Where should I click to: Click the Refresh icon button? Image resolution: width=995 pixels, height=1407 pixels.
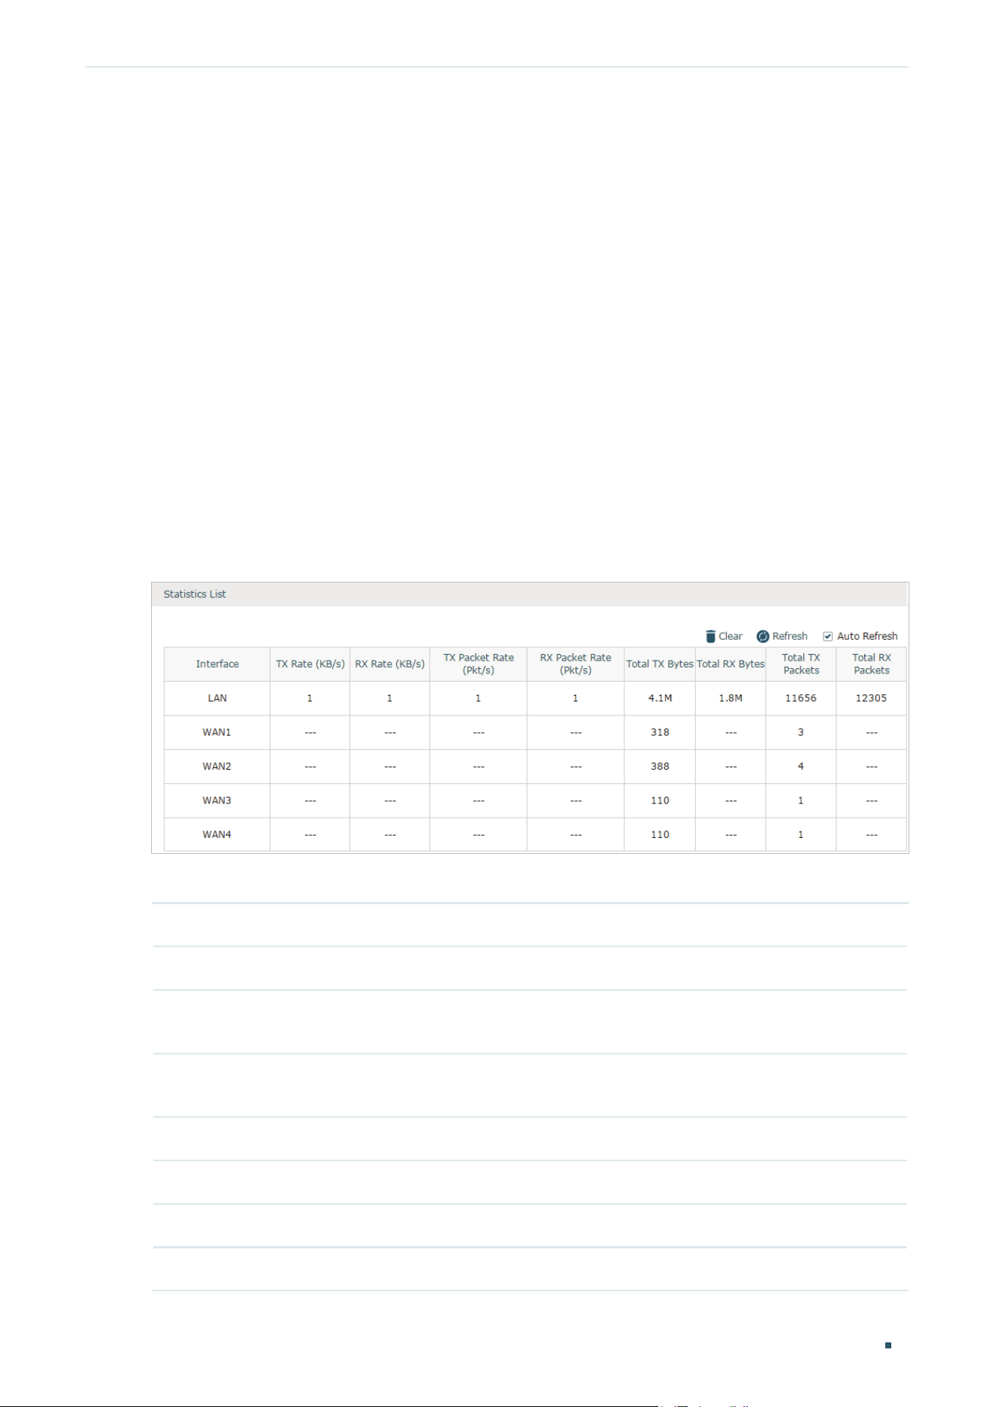click(x=763, y=637)
